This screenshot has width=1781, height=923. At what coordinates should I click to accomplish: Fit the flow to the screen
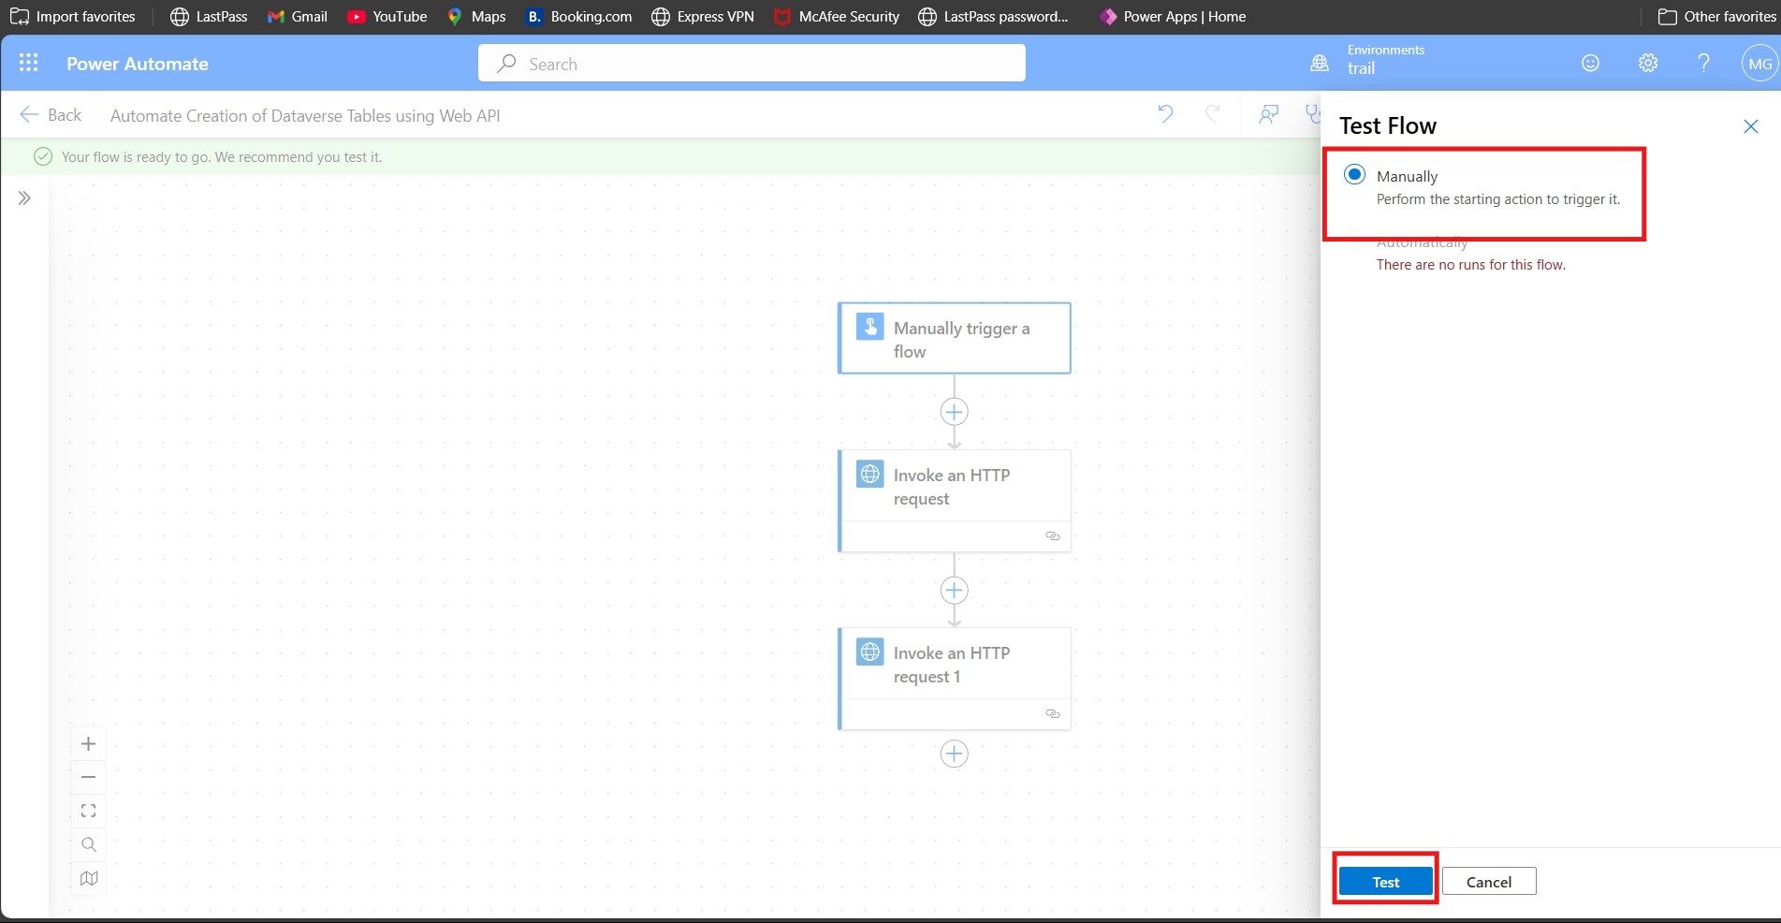click(x=88, y=811)
